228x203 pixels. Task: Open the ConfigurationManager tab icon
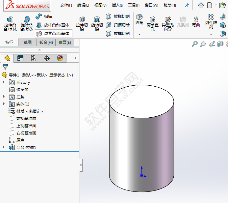tap(34, 58)
